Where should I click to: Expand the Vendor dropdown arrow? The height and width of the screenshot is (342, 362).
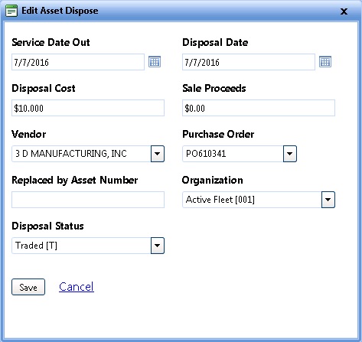click(x=158, y=154)
